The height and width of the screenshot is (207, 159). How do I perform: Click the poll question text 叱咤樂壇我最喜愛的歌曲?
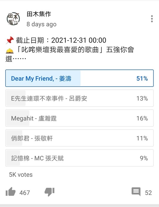coord(60,50)
